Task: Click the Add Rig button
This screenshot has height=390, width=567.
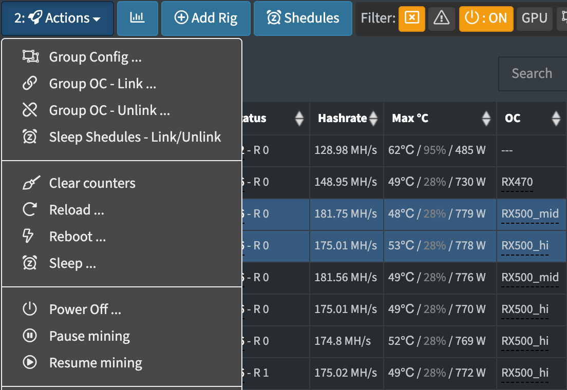Action: (206, 18)
